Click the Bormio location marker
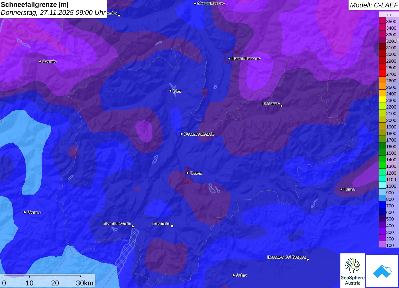 [40, 61]
